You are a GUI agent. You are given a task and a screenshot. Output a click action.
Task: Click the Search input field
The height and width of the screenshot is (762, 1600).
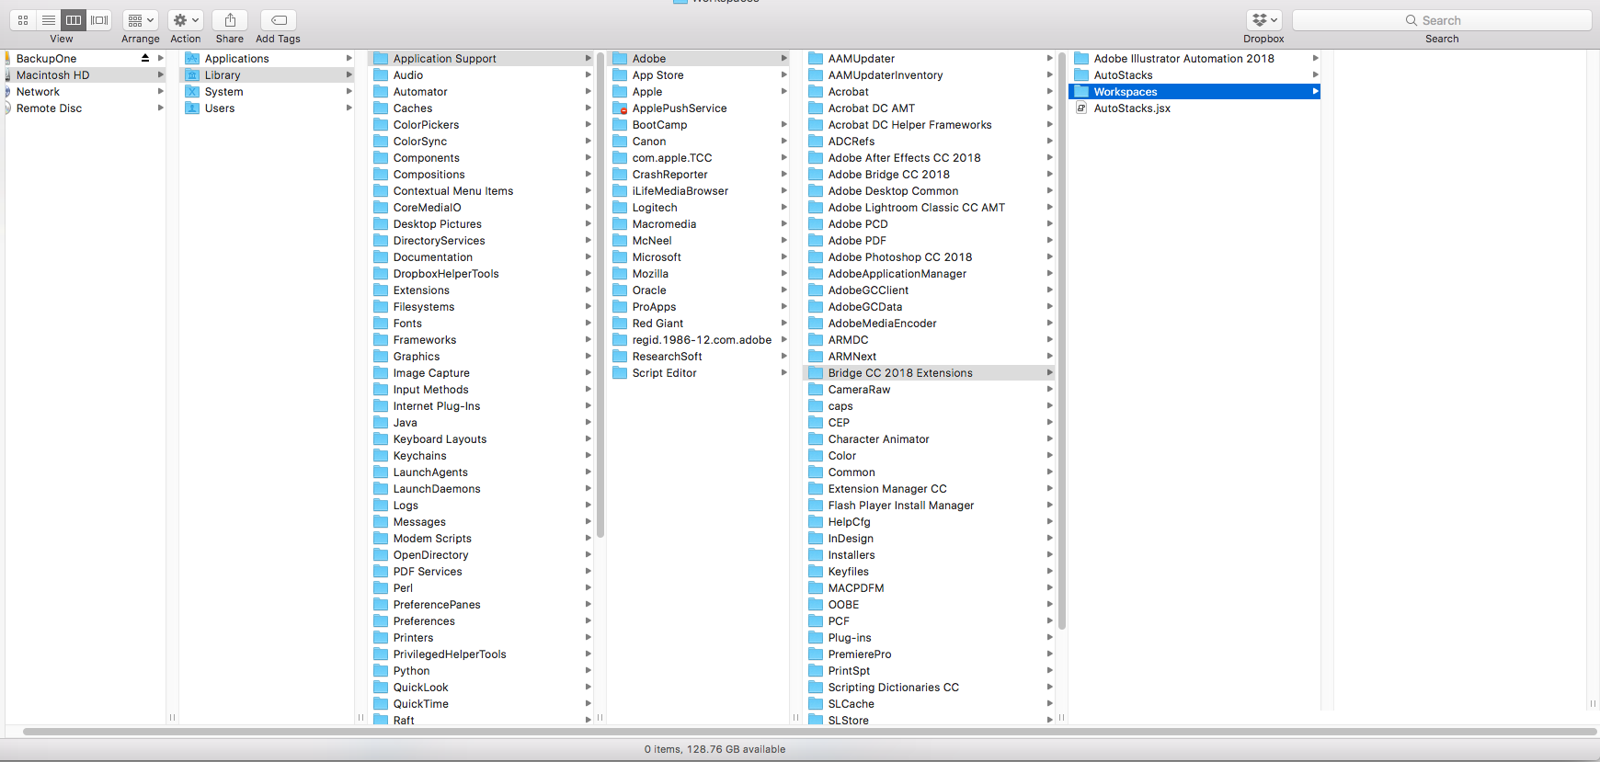pyautogui.click(x=1442, y=20)
